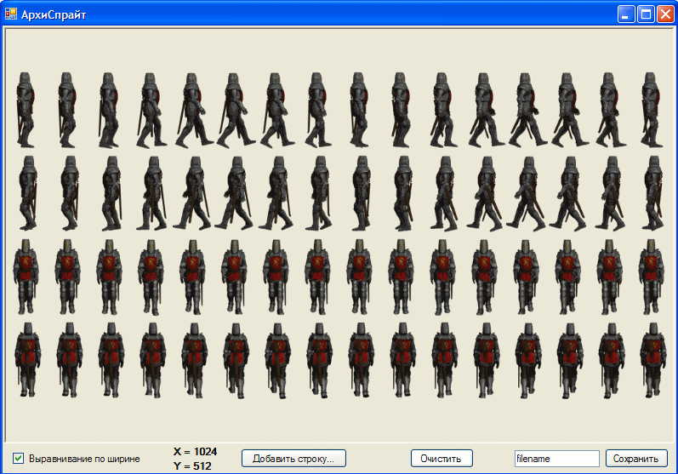The height and width of the screenshot is (474, 678).
Task: Select last front-facing knight in third row
Action: 652,277
